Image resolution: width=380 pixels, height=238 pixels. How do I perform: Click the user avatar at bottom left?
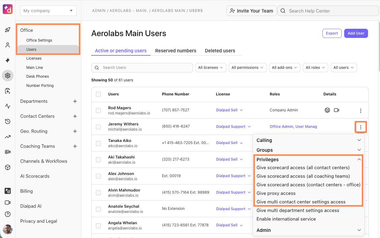[x=8, y=229]
